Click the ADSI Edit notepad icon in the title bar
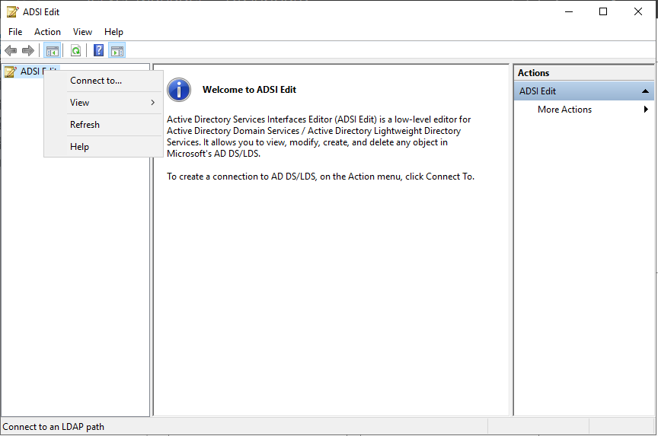The image size is (658, 436). tap(13, 11)
